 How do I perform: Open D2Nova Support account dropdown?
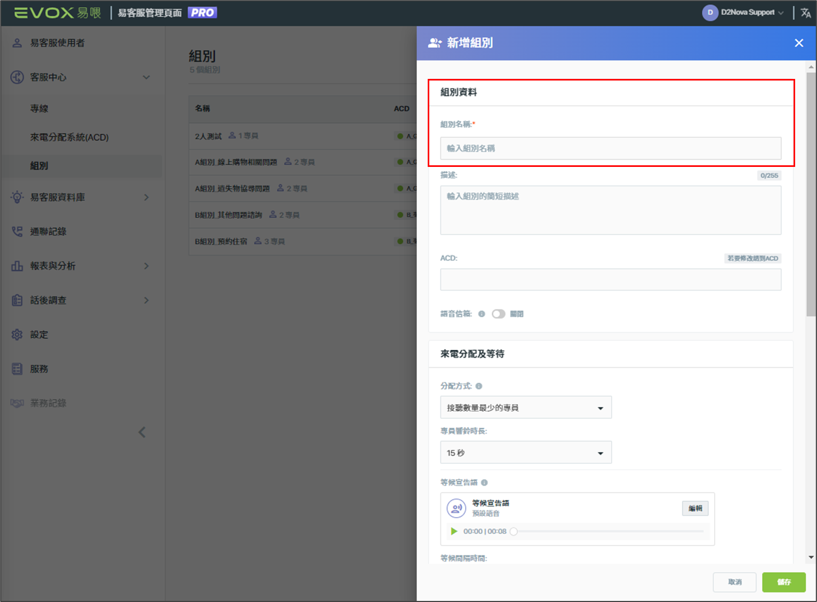[781, 13]
